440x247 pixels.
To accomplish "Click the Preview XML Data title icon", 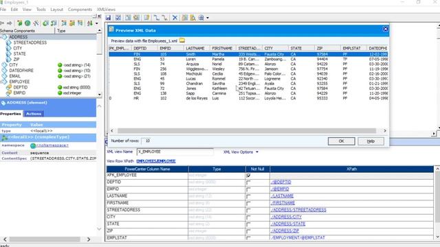I will point(111,30).
